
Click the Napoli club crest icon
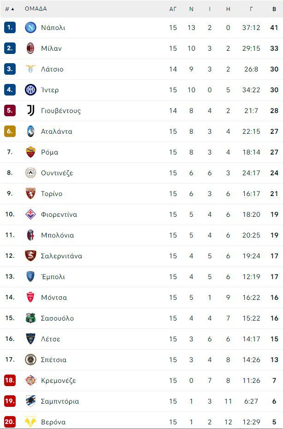point(30,28)
